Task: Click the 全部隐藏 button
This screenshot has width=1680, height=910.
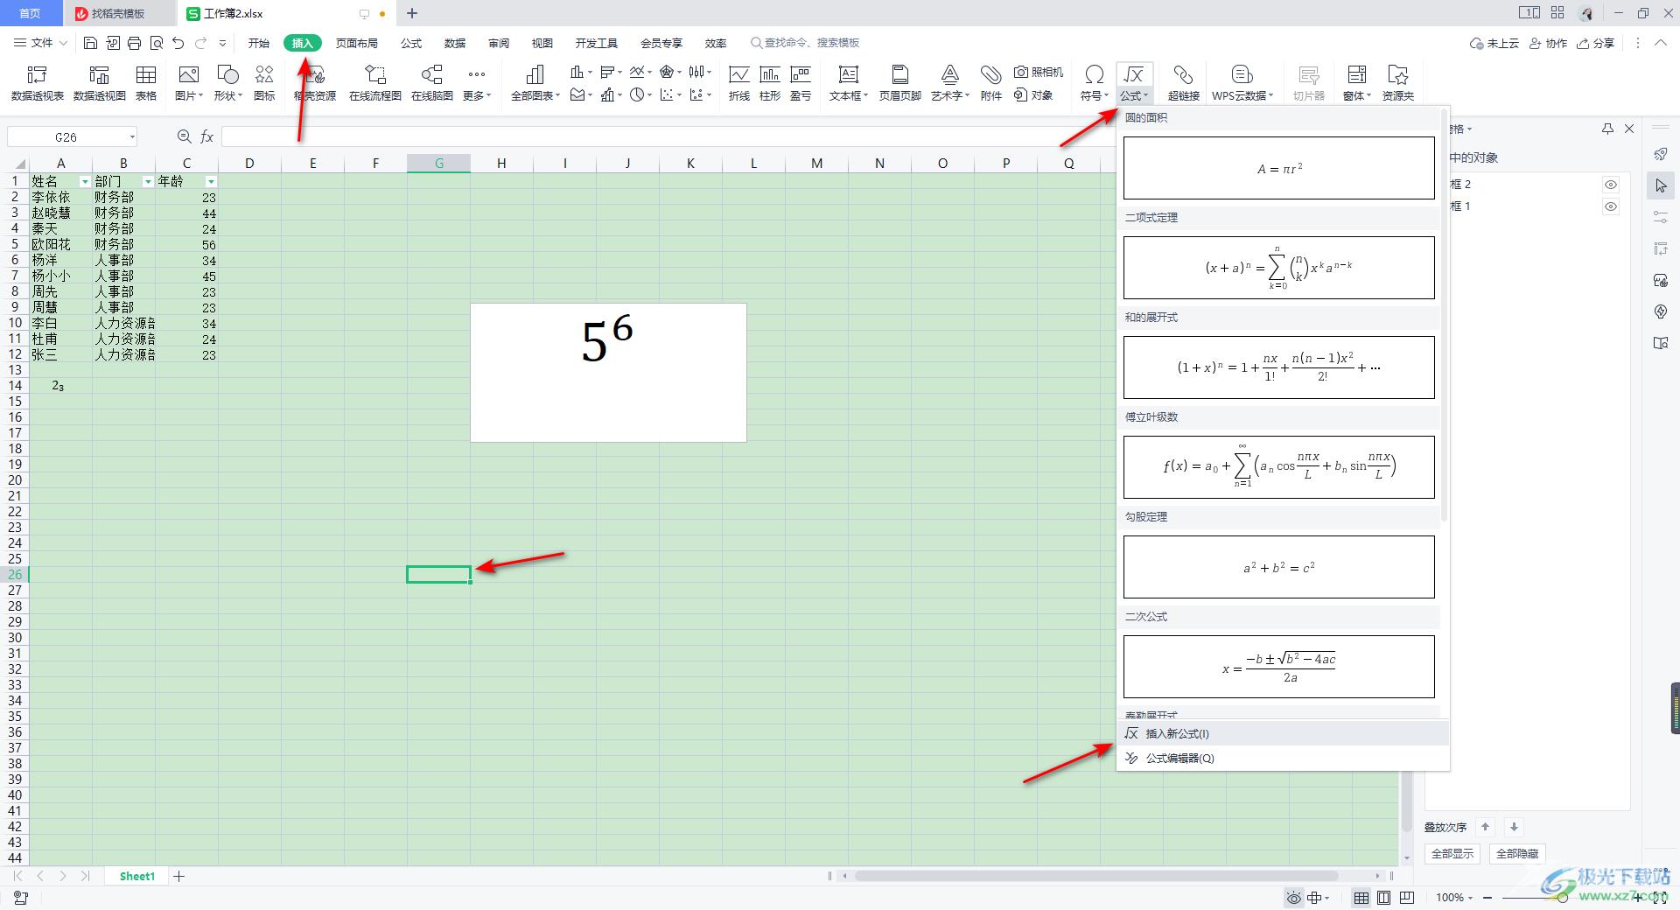Action: 1517,853
